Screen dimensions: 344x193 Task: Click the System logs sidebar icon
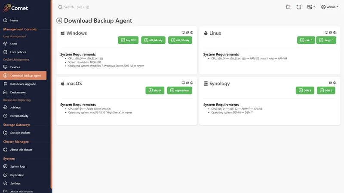6,166
